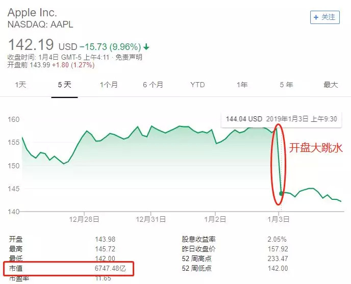
Task: Click the 关注 follow button
Action: click(x=325, y=17)
